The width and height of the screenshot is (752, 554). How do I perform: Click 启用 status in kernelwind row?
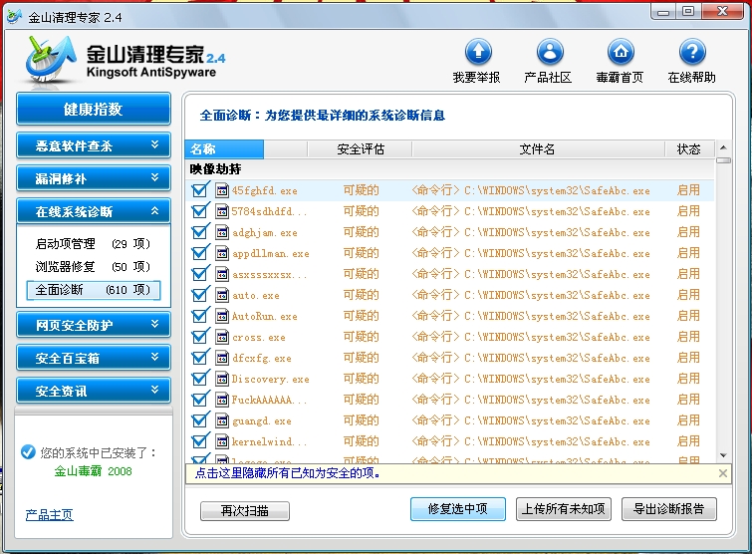pos(688,441)
